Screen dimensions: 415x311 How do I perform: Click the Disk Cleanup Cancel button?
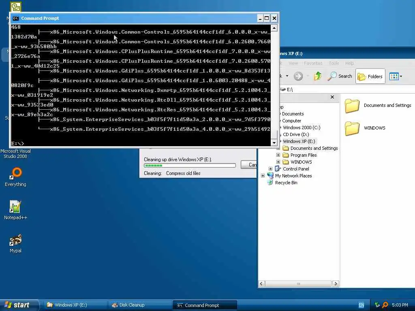tap(248, 165)
